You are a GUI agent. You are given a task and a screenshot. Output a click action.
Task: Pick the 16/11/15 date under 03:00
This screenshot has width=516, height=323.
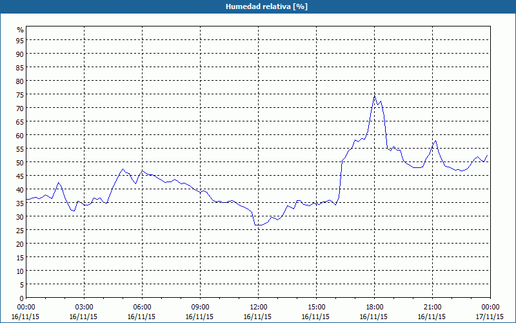tap(83, 317)
